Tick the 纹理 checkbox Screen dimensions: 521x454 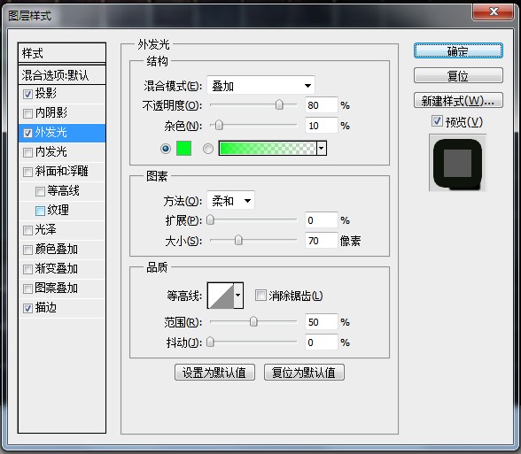tap(40, 211)
